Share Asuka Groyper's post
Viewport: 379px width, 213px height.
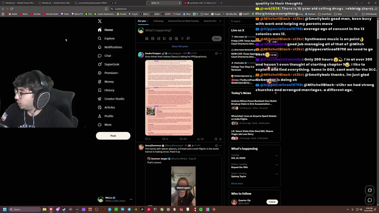[x=220, y=139]
